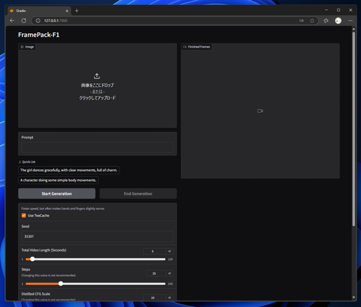
Task: Reload the Gradio page
Action: click(x=23, y=21)
